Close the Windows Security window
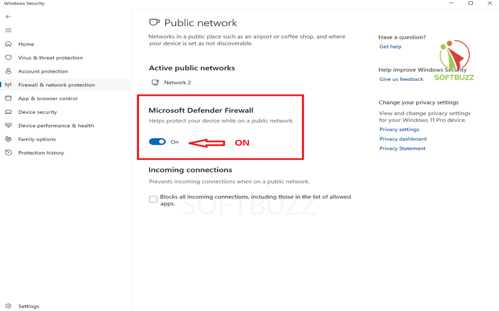Screen dimensions: 499x311 pyautogui.click(x=490, y=3)
